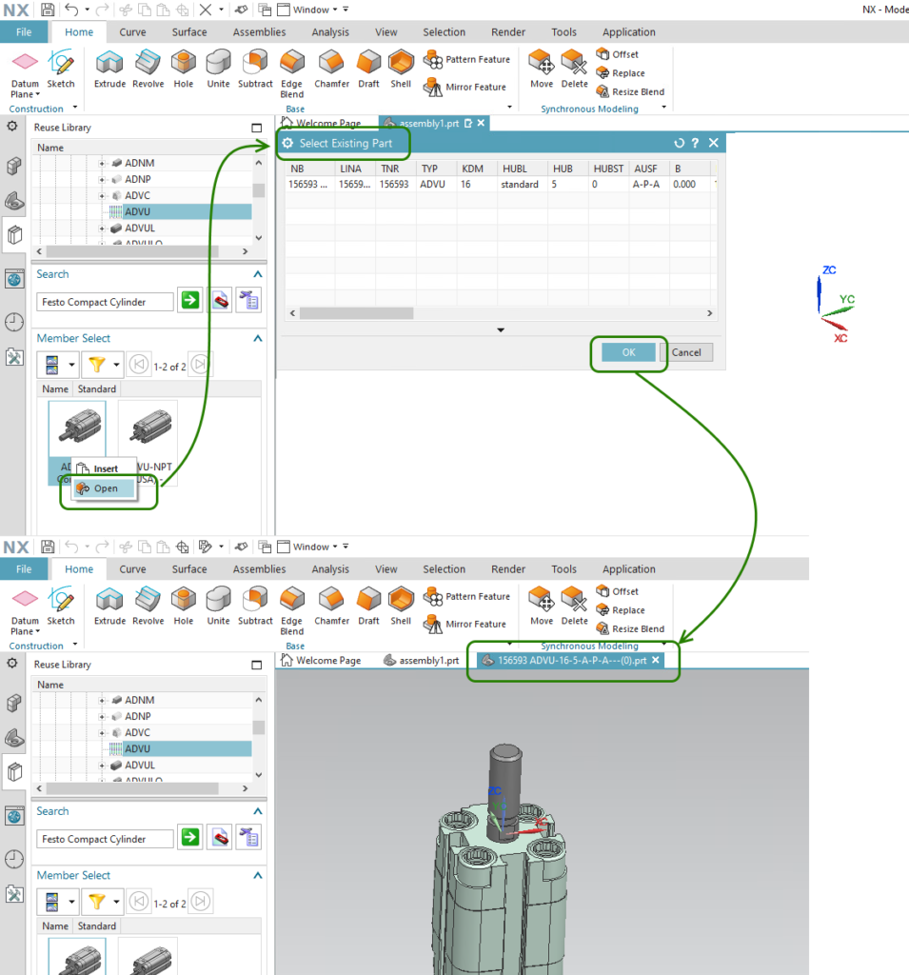Start a Sketch in the top window
The height and width of the screenshot is (975, 909).
tap(61, 69)
